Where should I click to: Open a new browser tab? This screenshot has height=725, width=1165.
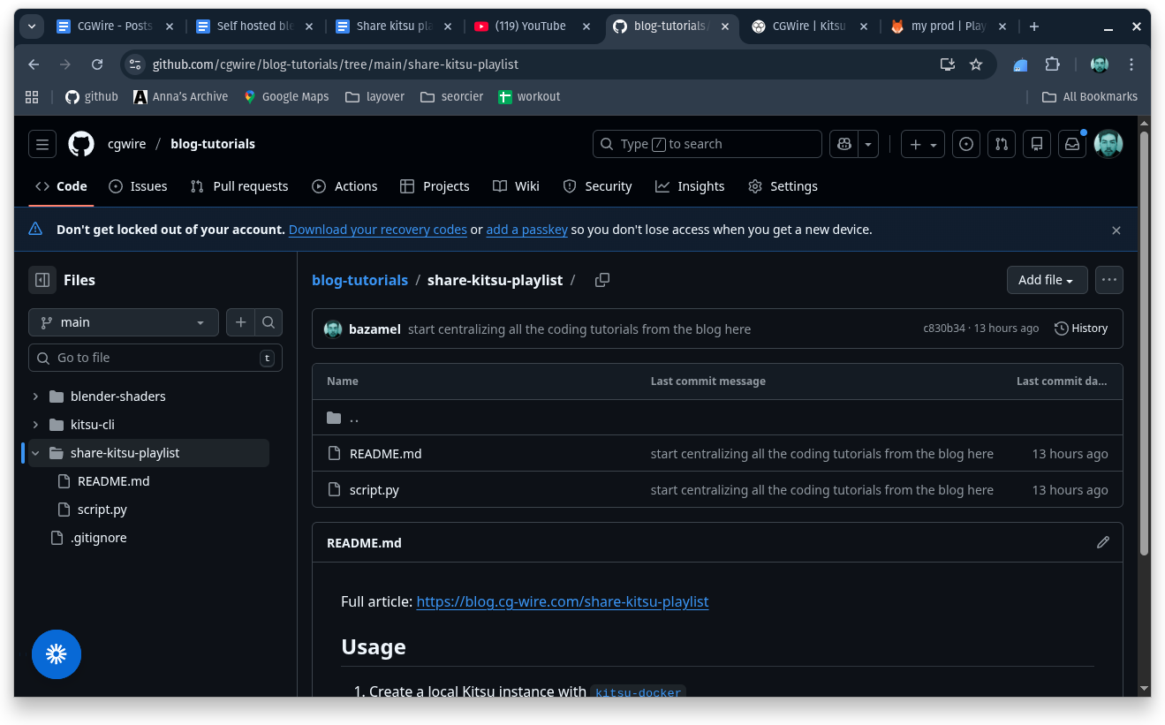coord(1034,26)
